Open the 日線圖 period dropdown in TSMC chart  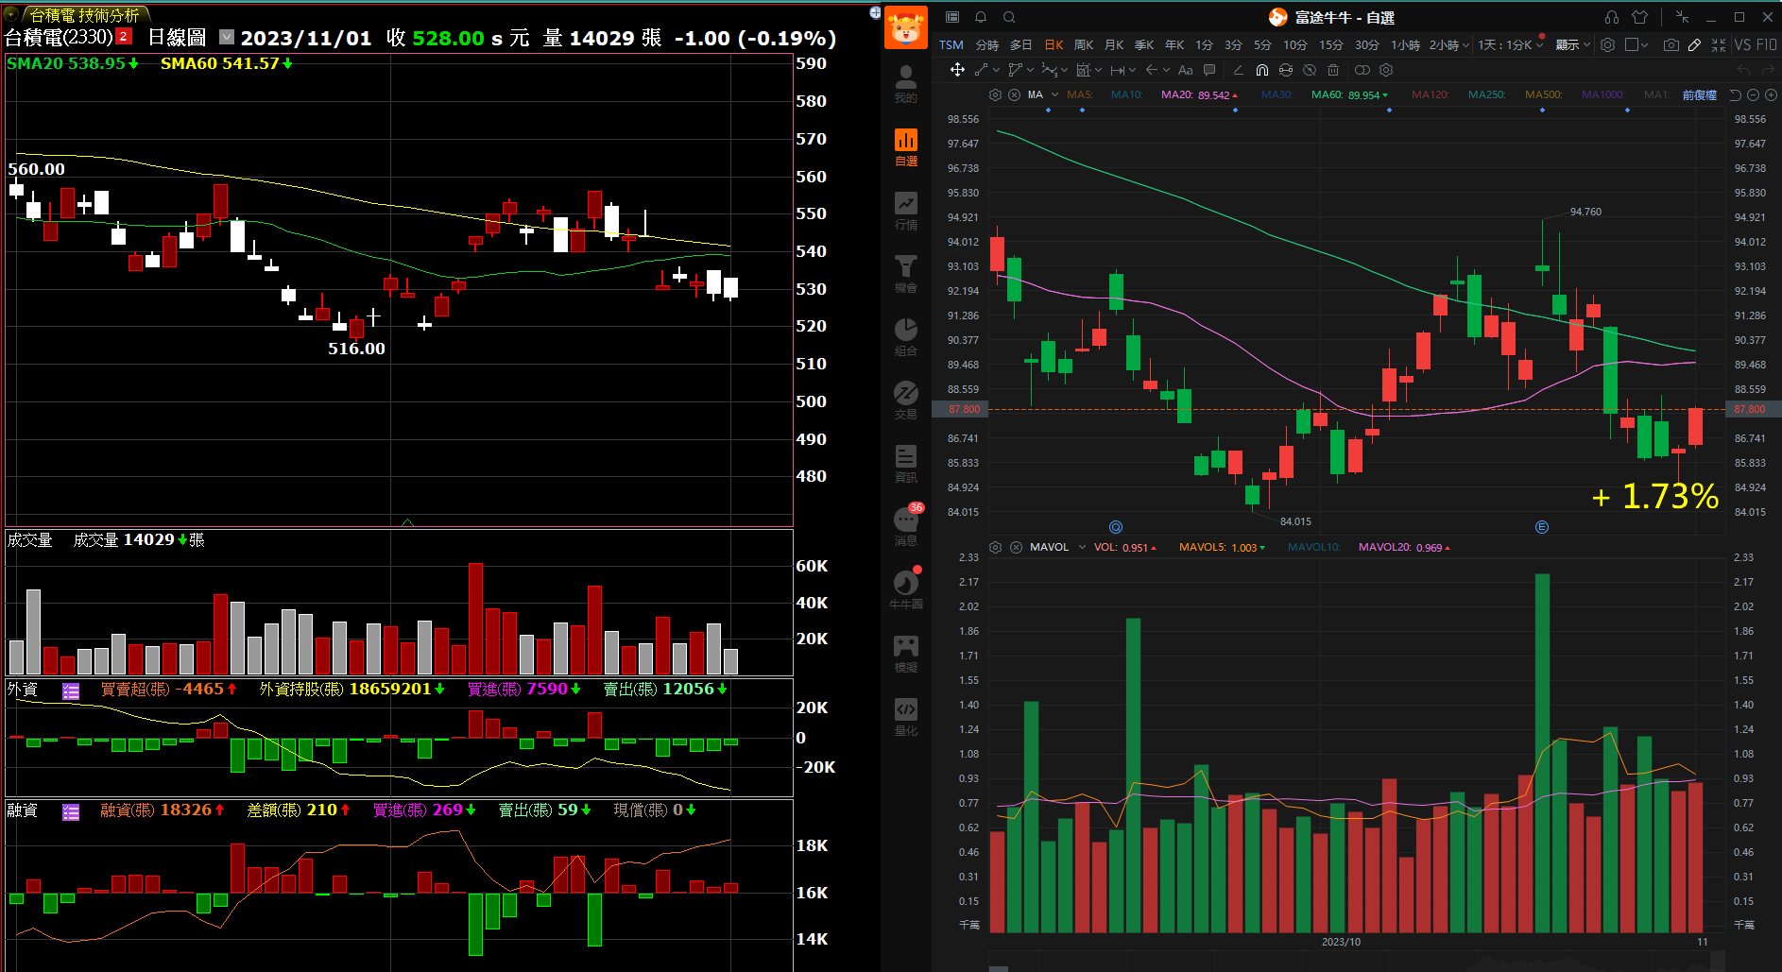click(227, 37)
